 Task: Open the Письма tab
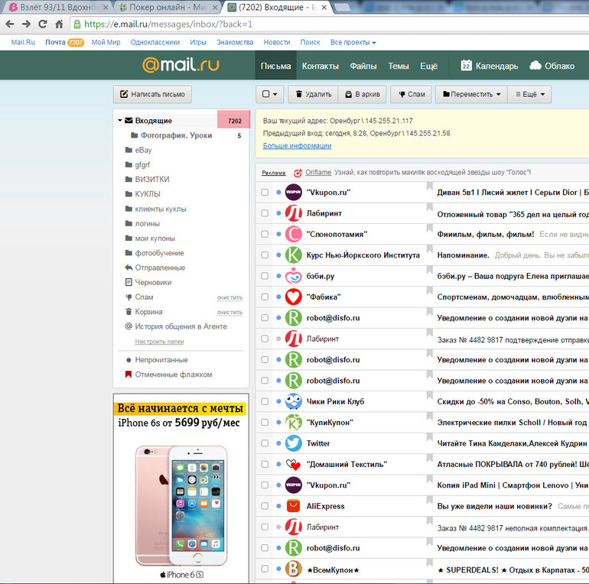tap(275, 66)
